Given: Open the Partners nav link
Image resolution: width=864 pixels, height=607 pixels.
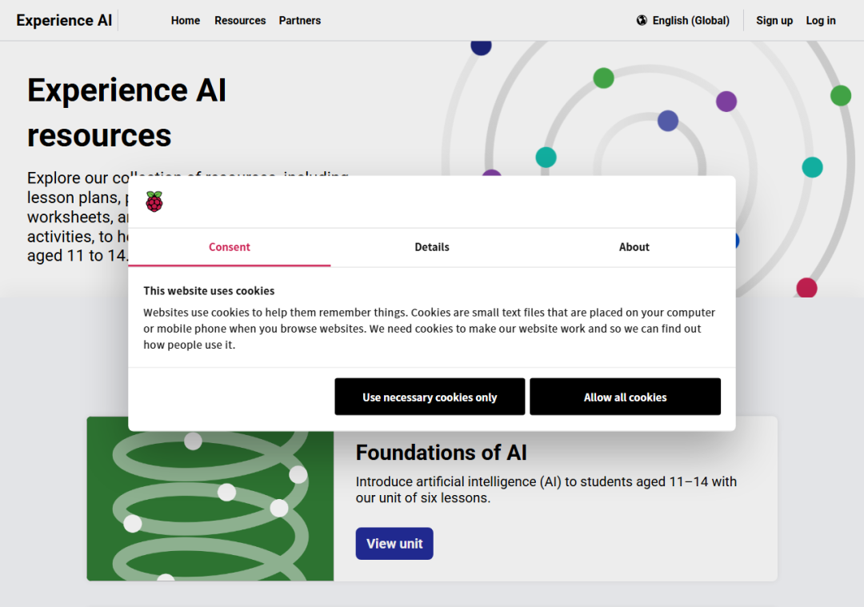Looking at the screenshot, I should 300,20.
